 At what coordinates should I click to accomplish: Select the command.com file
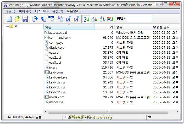(x=60, y=38)
